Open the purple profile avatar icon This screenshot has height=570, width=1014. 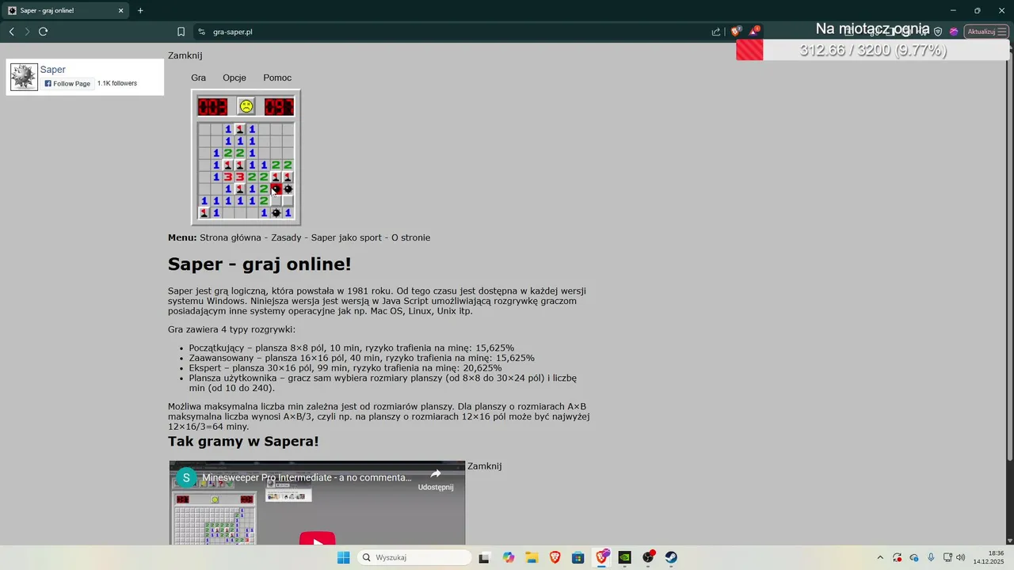pyautogui.click(x=954, y=32)
